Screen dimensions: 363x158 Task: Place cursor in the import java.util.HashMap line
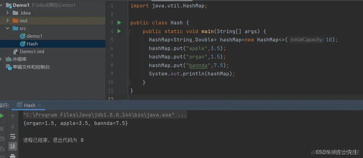click(169, 6)
